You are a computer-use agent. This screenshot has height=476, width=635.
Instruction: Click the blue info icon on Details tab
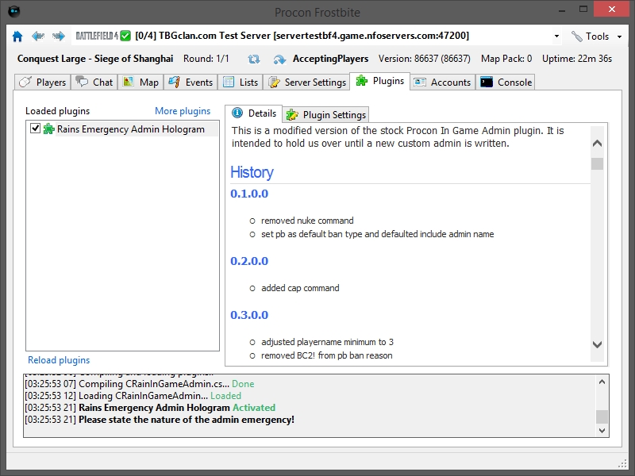click(237, 113)
